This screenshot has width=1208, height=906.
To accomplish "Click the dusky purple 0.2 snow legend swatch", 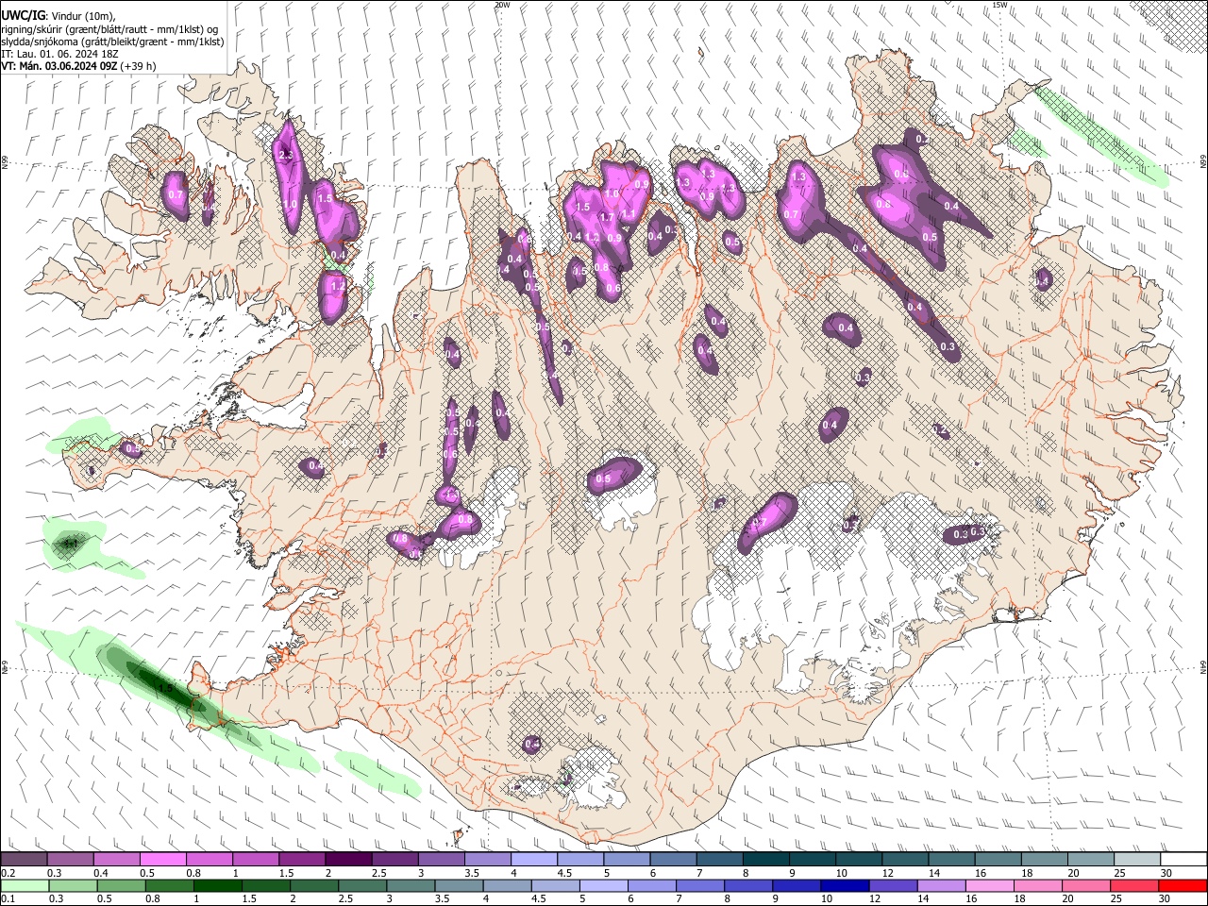I will pyautogui.click(x=25, y=860).
